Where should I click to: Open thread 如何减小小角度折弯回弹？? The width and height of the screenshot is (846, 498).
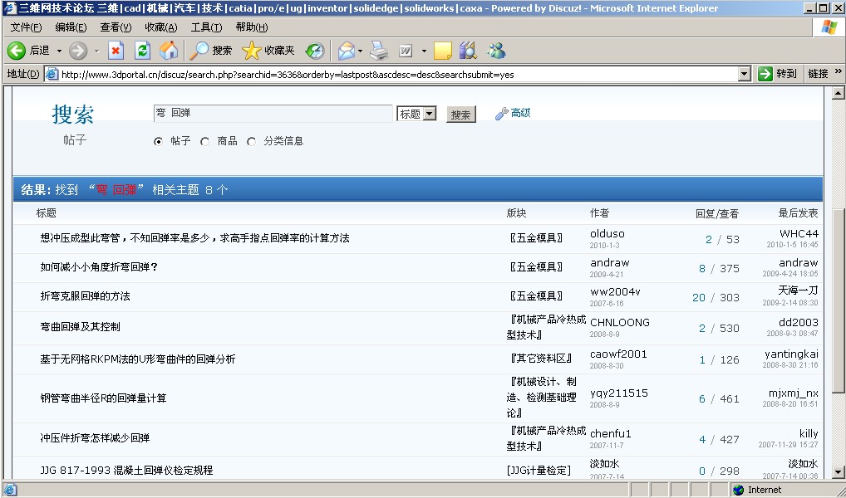click(99, 266)
